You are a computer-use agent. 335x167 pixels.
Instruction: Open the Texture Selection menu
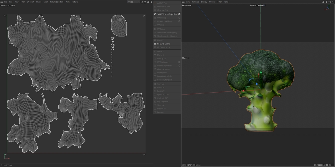tap(57, 2)
